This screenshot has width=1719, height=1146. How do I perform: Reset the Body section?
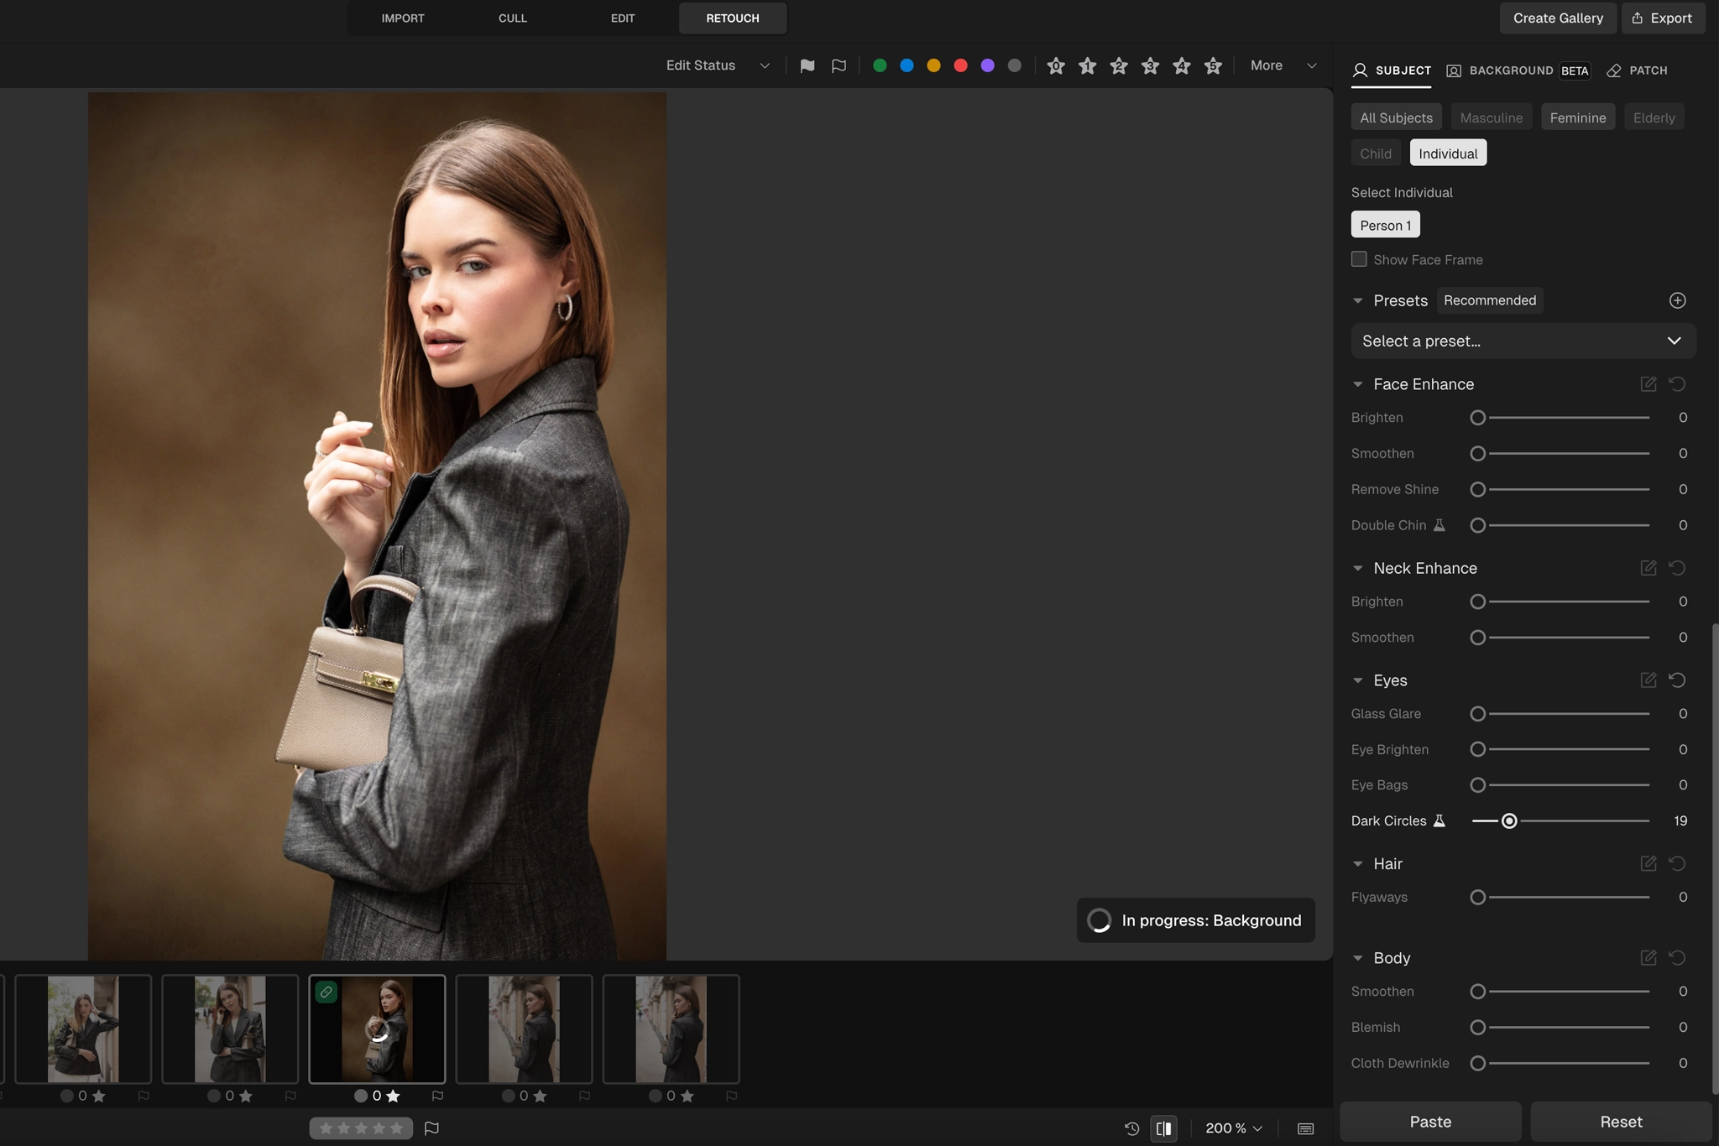[1677, 957]
